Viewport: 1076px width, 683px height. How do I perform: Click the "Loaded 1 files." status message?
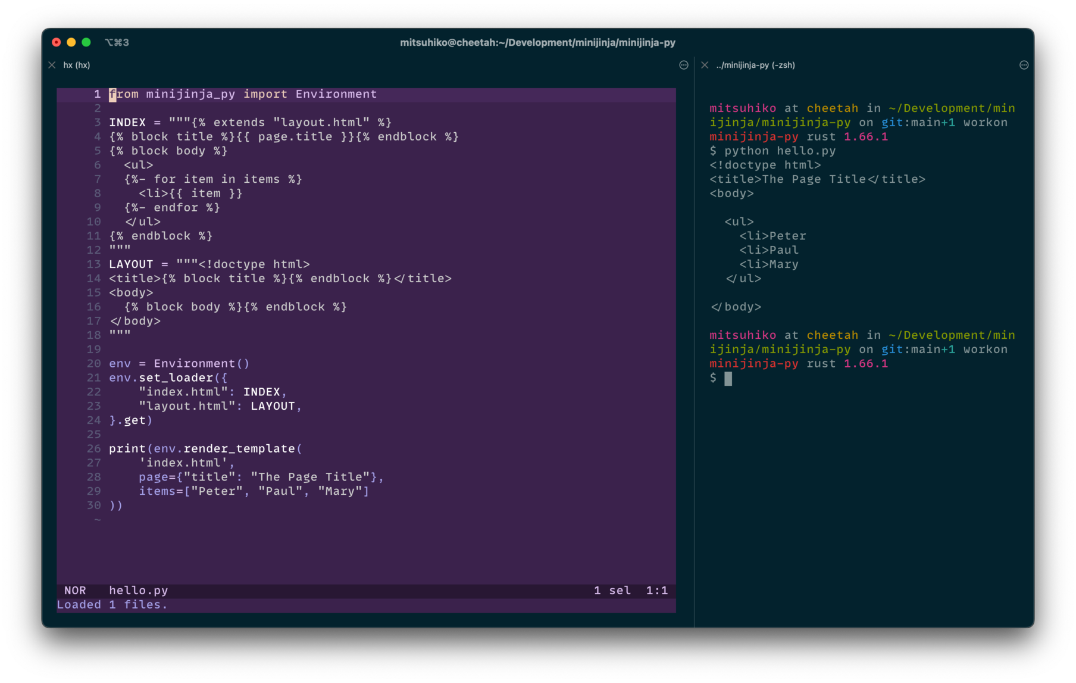coord(112,604)
